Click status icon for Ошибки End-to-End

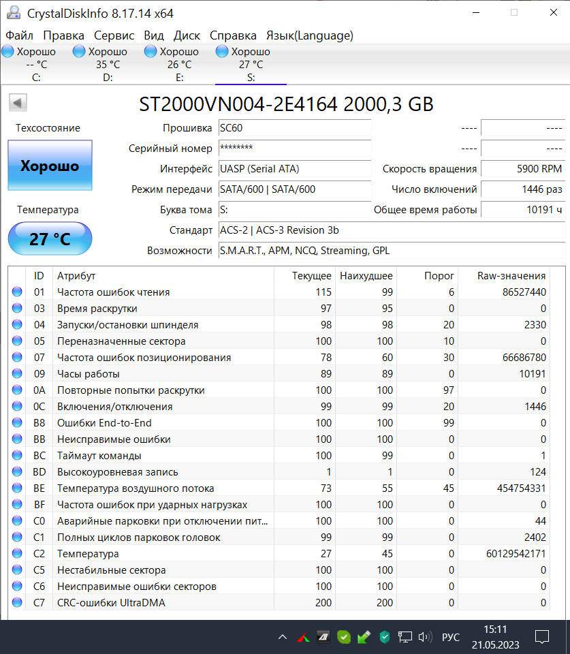point(17,422)
